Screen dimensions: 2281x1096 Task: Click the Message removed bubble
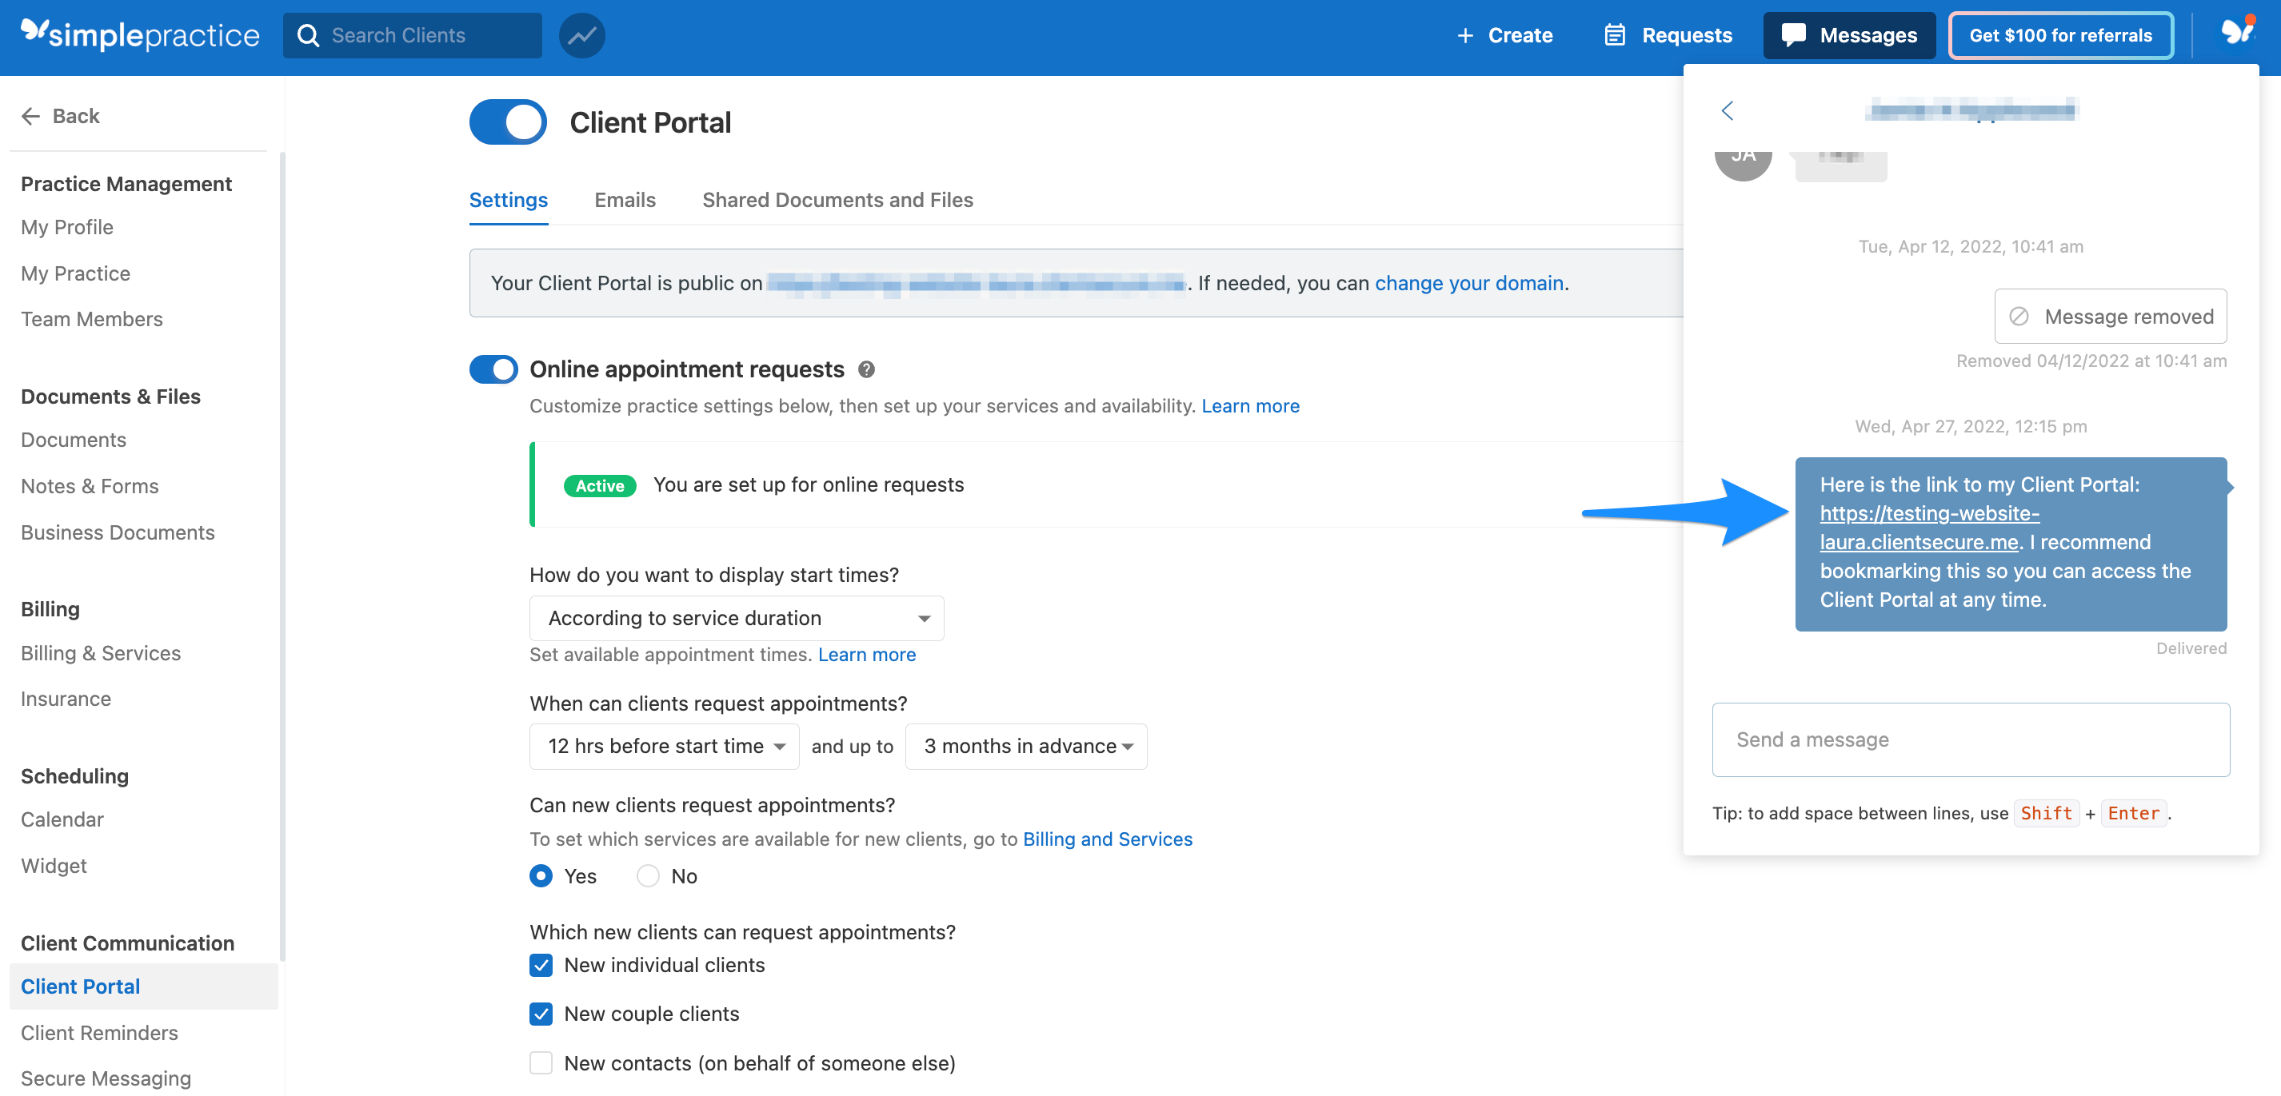2110,317
